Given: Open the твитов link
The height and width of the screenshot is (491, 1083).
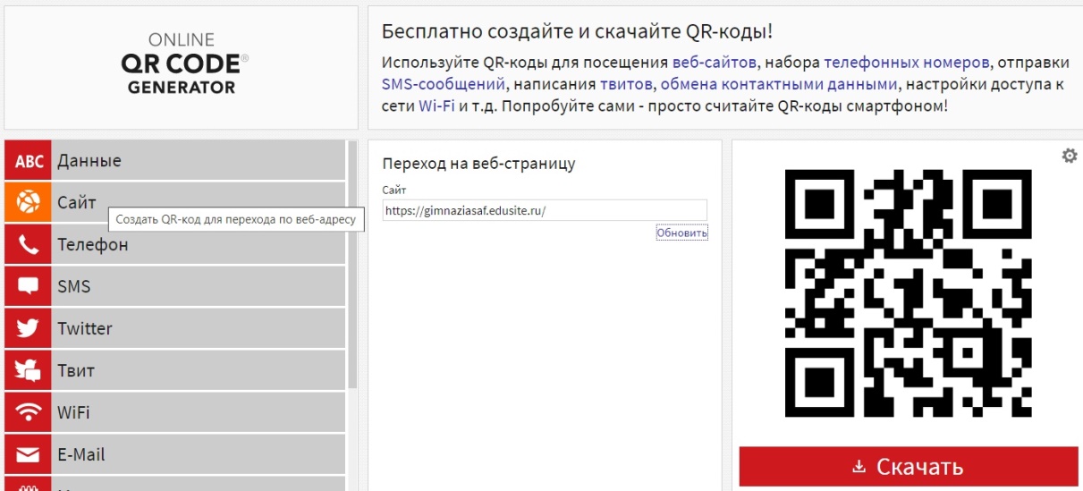Looking at the screenshot, I should [628, 84].
